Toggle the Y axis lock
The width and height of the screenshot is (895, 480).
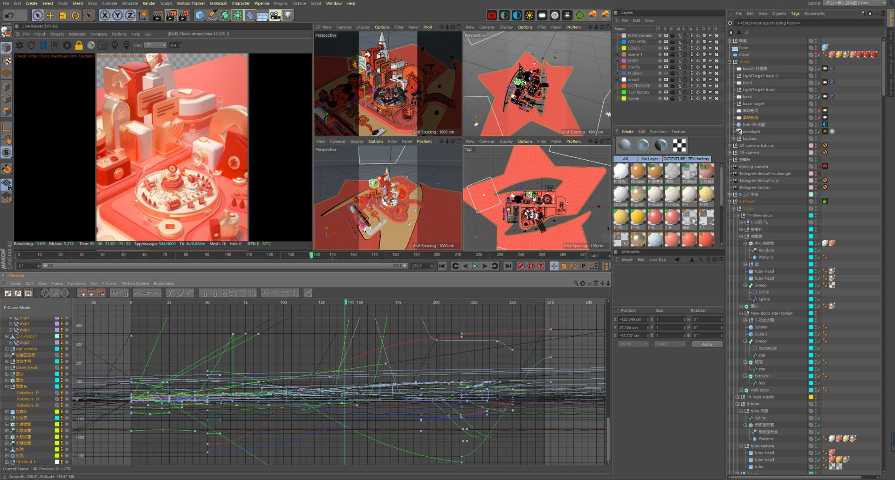coord(117,15)
